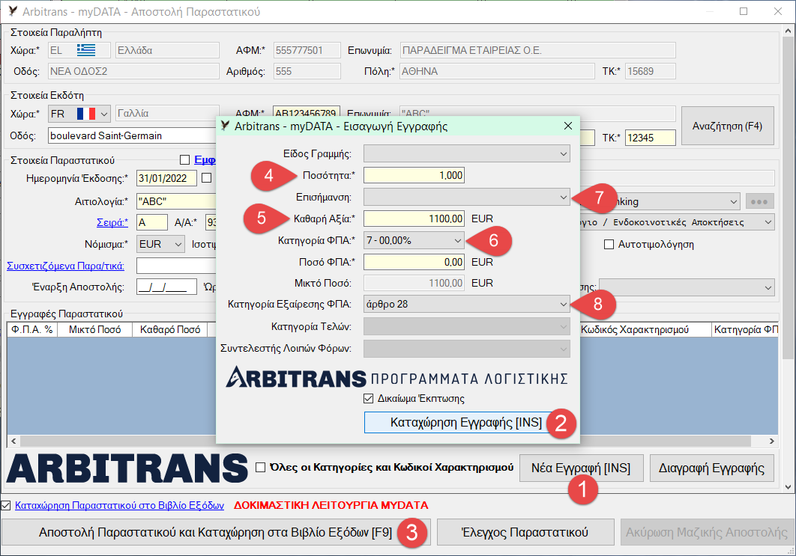Click Αναζήτηση (F4) button
The image size is (796, 556).
pos(728,126)
